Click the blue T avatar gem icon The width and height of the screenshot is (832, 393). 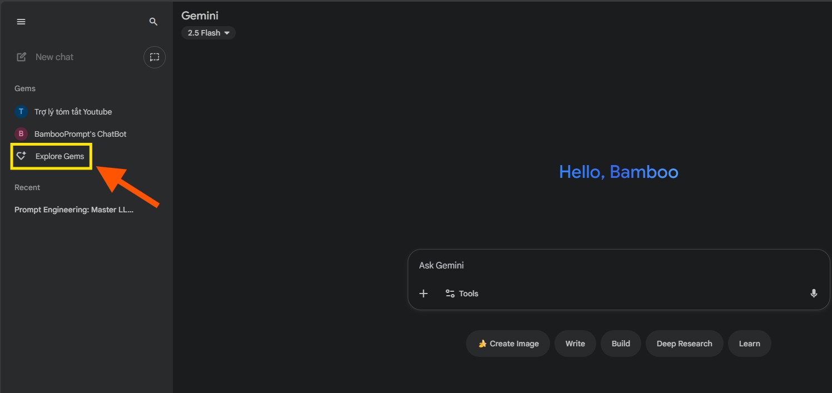tap(21, 112)
